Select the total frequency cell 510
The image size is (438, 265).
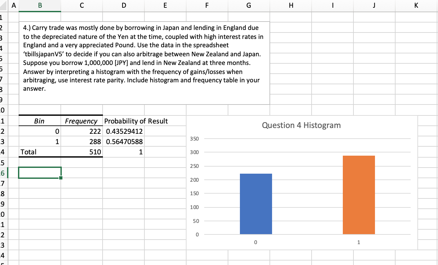coord(82,152)
